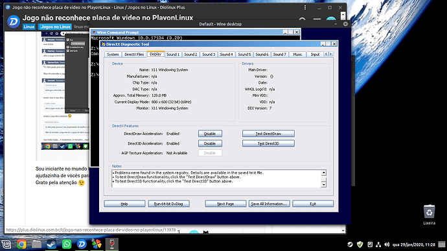Open the Sound 1 tab

pos(173,54)
